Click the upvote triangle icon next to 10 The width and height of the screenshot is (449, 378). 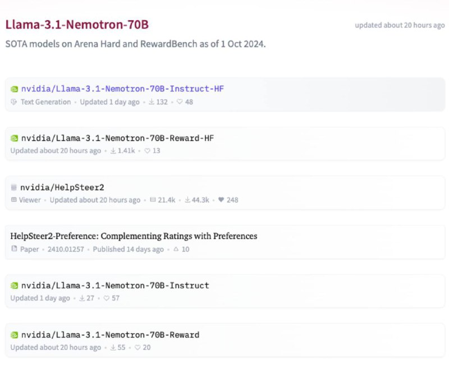(176, 249)
